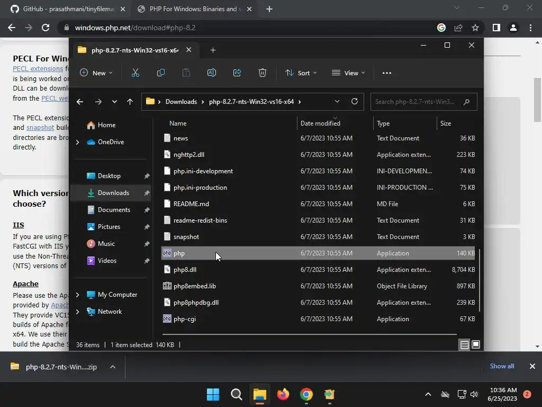Viewport: 542px width, 407px height.
Task: Expand My Computer tree node
Action: click(x=77, y=295)
